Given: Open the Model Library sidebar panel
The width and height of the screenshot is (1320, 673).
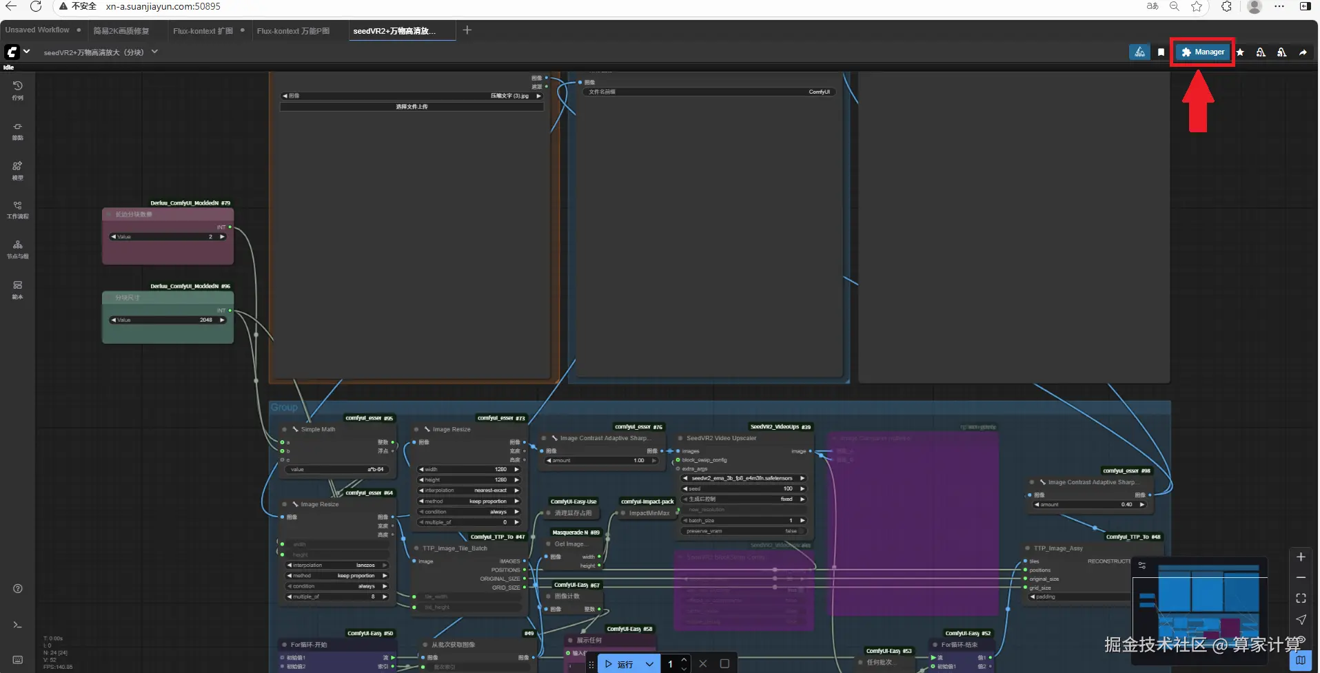Looking at the screenshot, I should pos(18,170).
